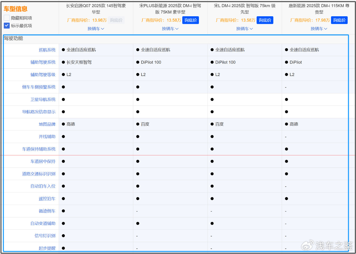Open the 道路交通标识识别 link
Image resolution: width=356 pixels, height=254 pixels.
coord(39,174)
